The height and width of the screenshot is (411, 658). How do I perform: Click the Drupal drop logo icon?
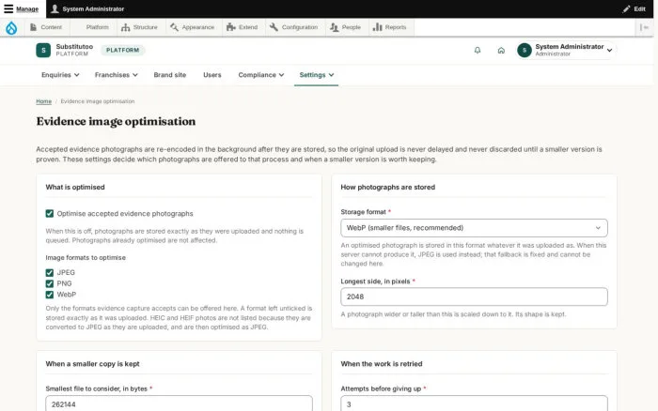pyautogui.click(x=11, y=27)
